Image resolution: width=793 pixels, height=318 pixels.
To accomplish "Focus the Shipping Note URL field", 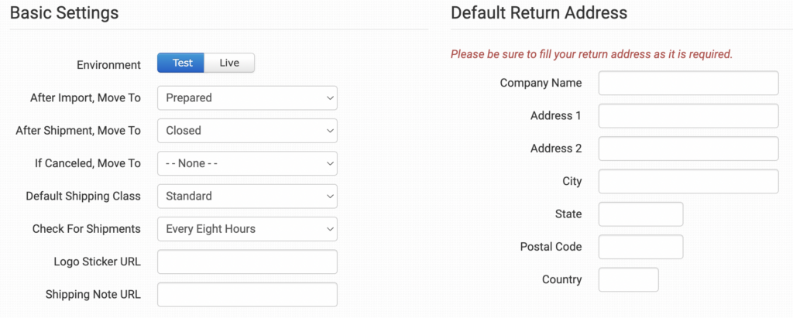I will pyautogui.click(x=247, y=295).
